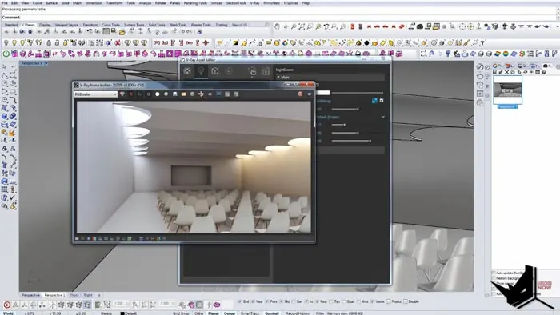Click the pointer select tool in left toolbar
The width and height of the screenshot is (560, 315).
(4, 66)
